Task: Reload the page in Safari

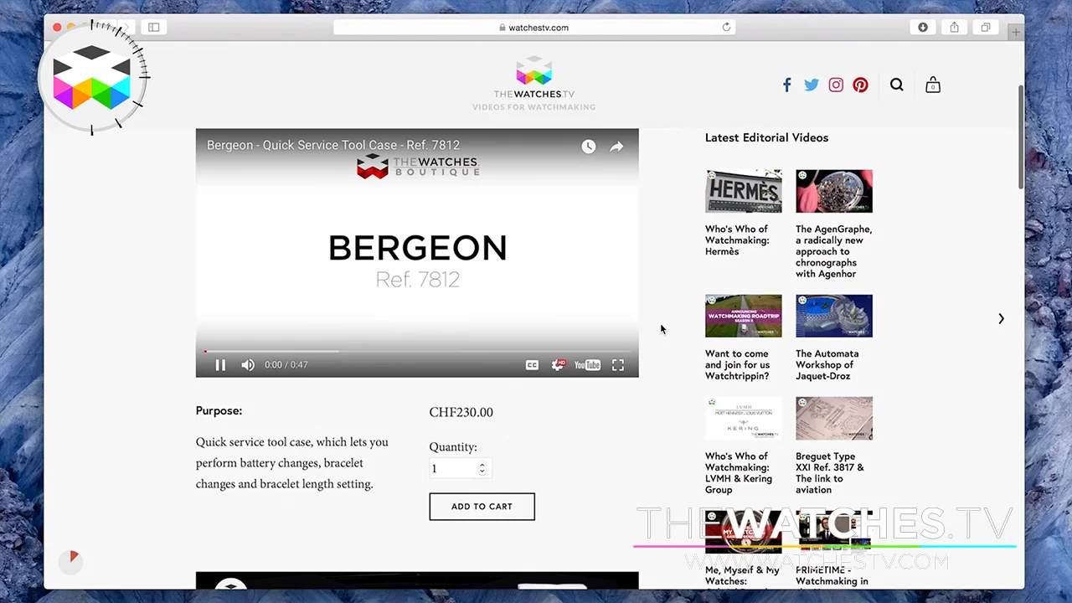Action: (x=726, y=28)
